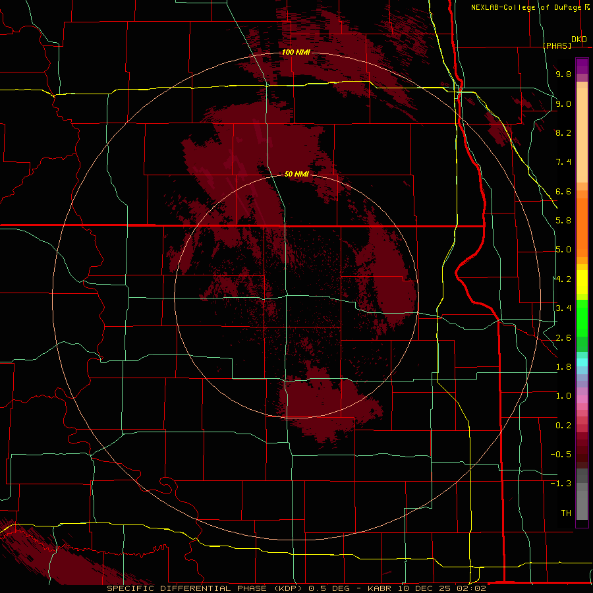Click the 4.2 scale label
The image size is (593, 593).
coord(563,279)
